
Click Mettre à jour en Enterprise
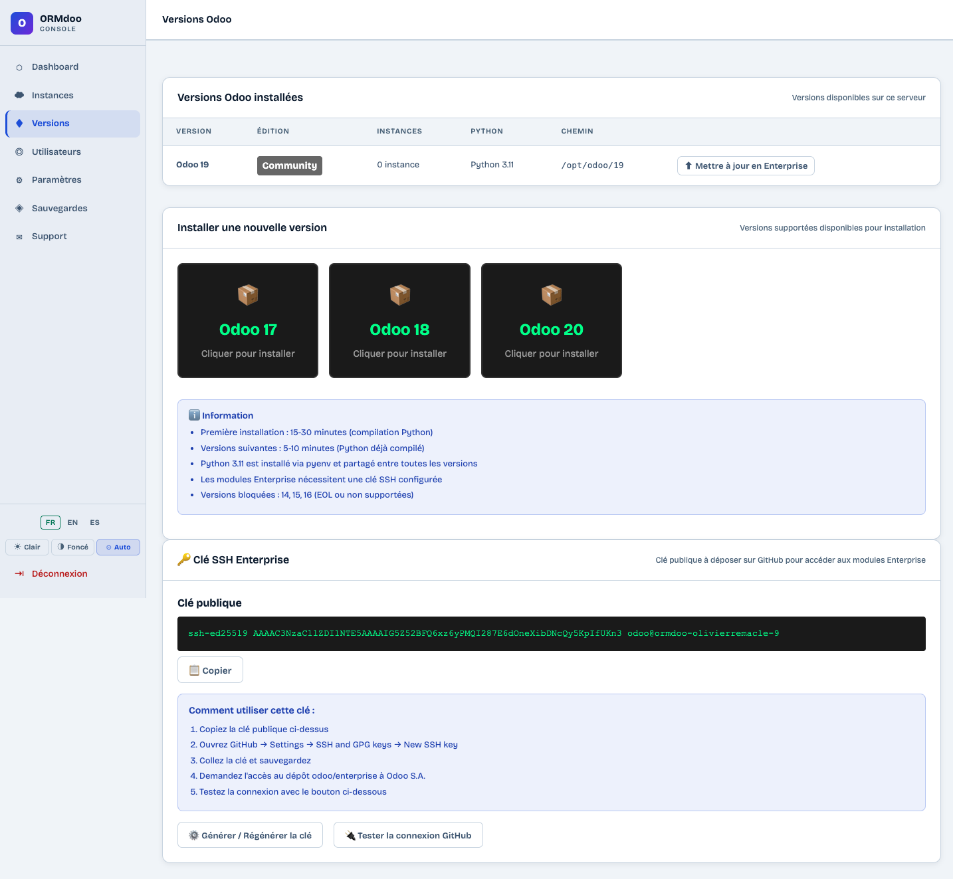[746, 165]
